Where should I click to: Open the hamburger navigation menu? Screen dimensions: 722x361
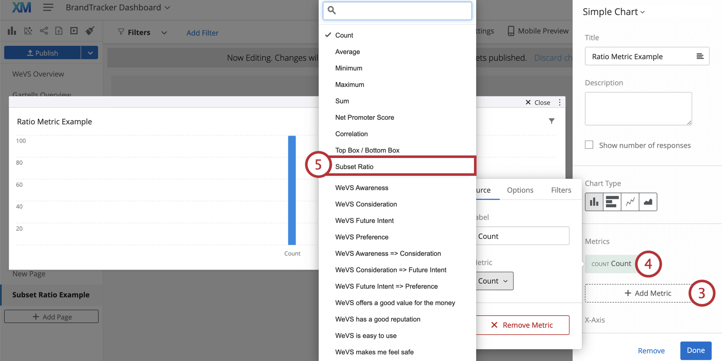pos(48,7)
